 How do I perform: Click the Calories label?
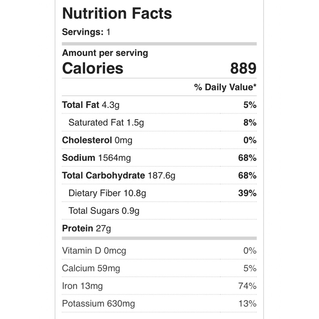point(93,68)
